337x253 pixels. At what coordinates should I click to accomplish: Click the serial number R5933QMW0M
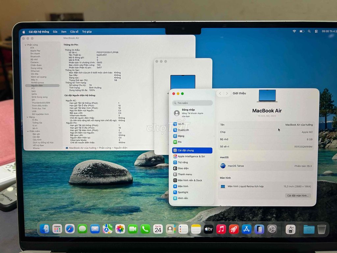(303, 147)
